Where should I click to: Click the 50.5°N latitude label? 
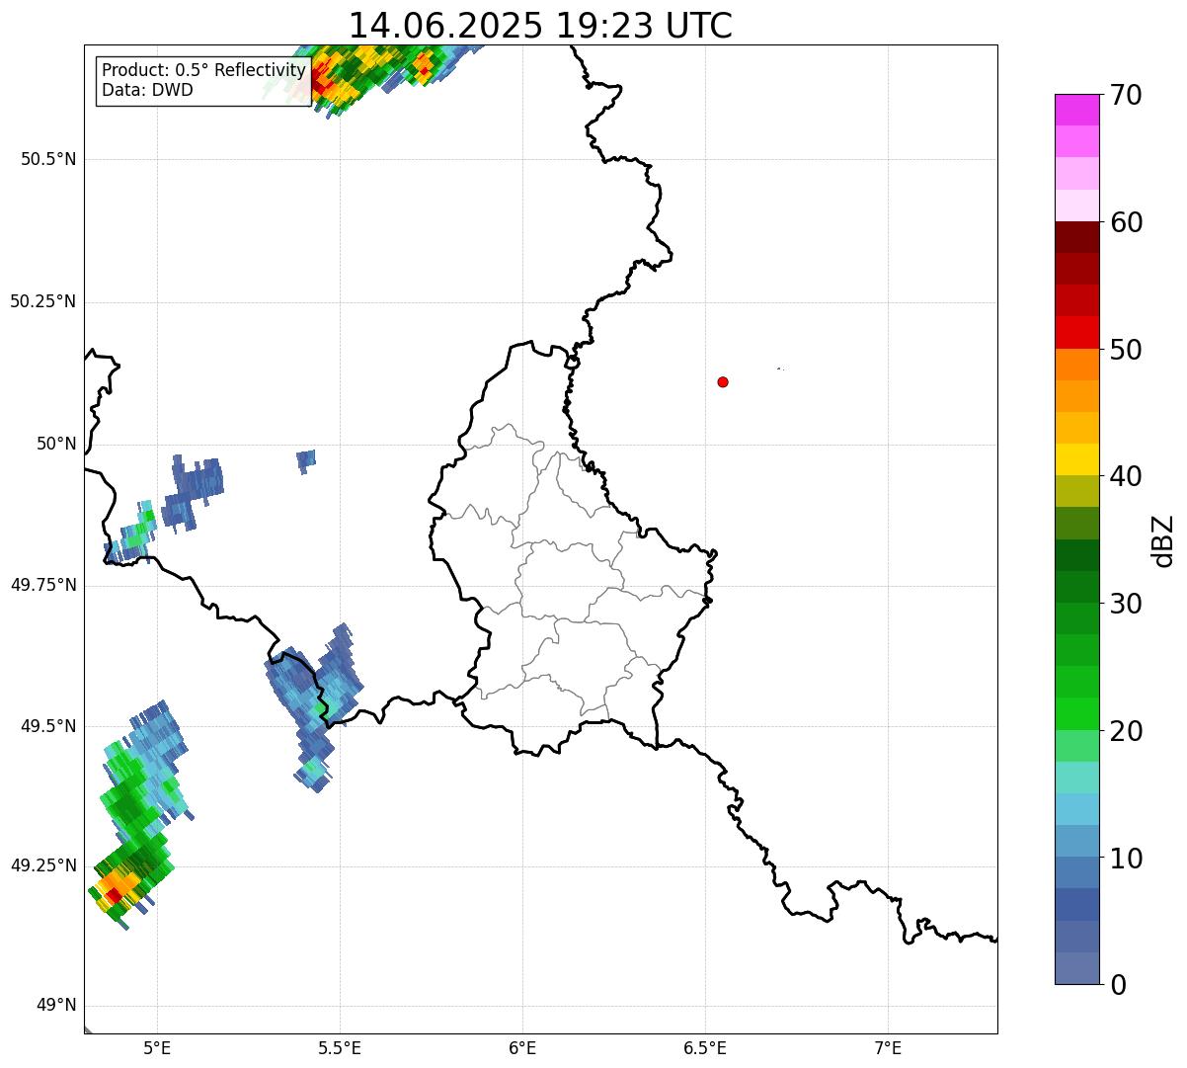point(48,159)
